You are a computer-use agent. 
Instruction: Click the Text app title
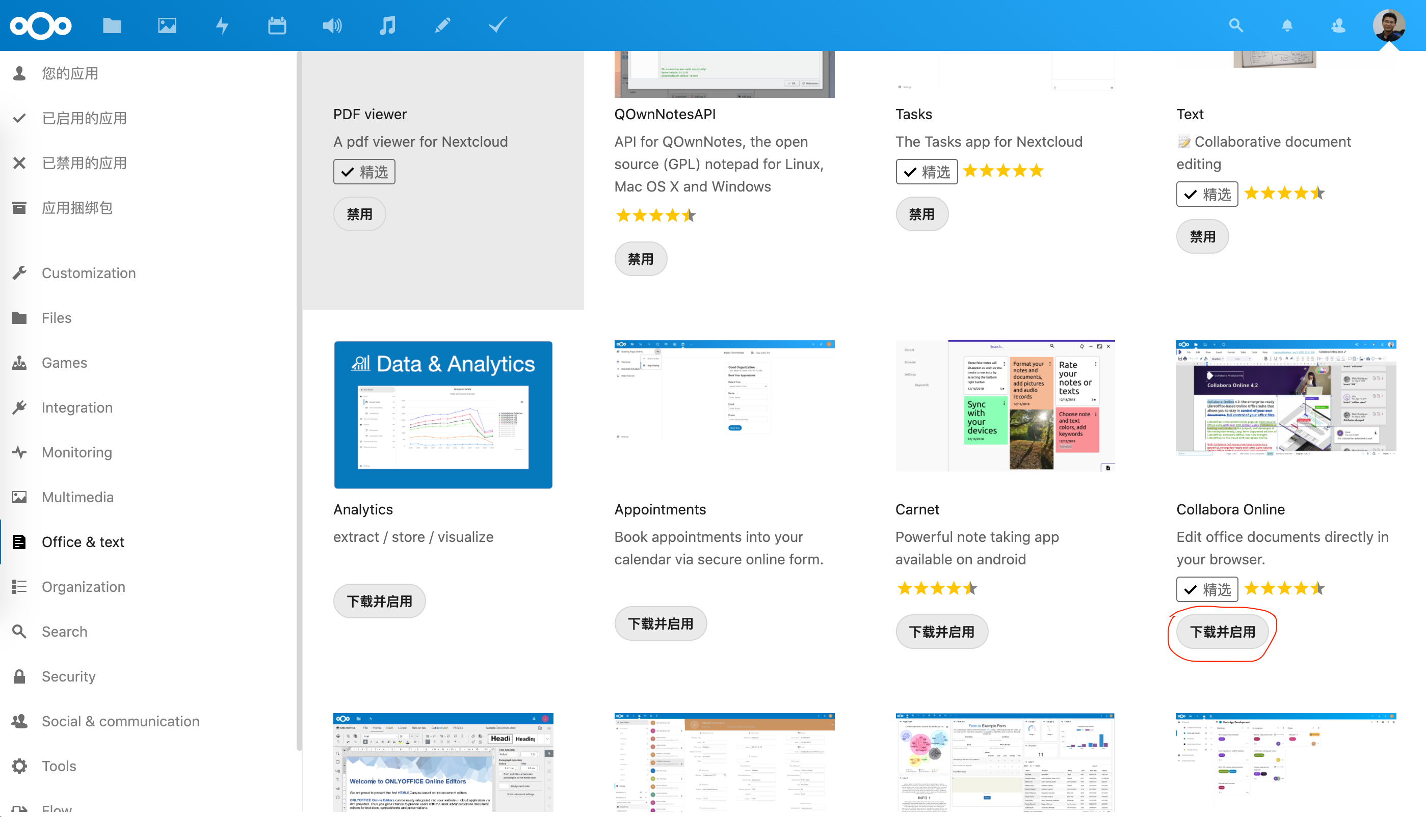tap(1190, 115)
